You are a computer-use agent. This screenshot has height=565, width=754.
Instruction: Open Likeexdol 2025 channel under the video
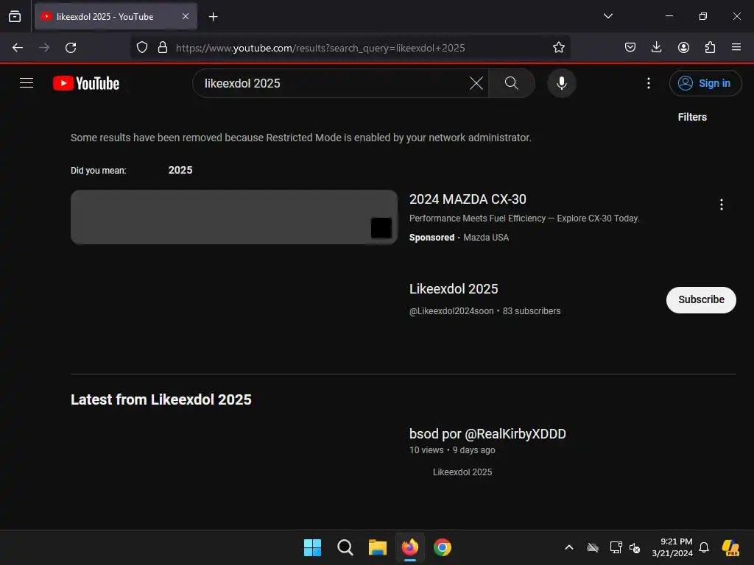(462, 472)
